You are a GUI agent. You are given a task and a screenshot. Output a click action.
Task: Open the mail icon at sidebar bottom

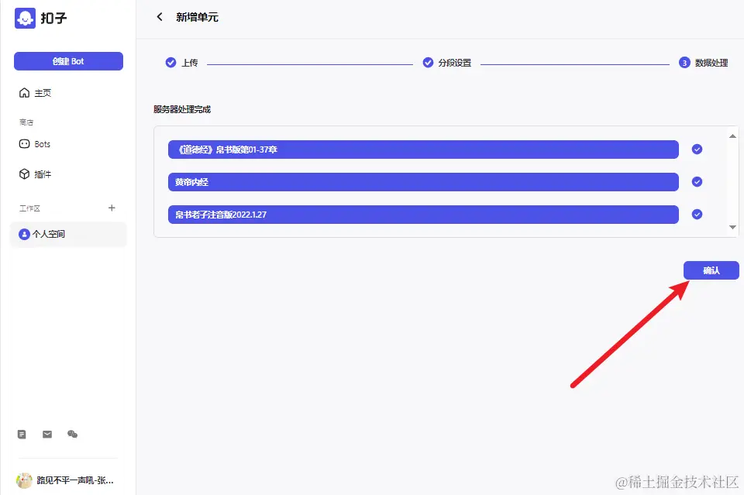point(47,435)
